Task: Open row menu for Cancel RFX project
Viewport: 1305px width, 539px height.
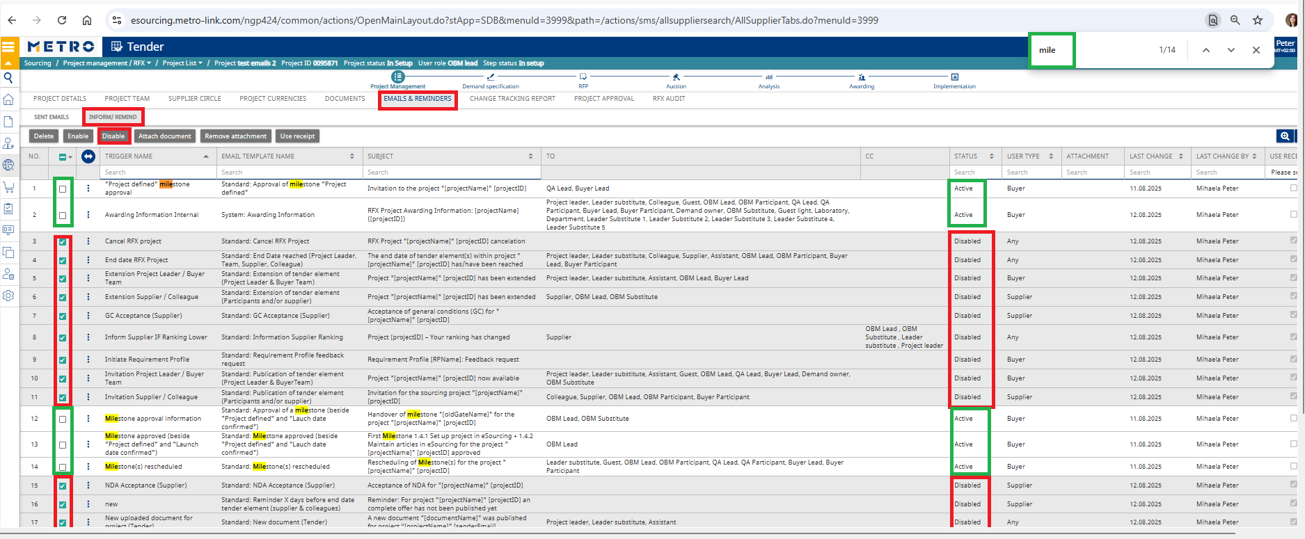Action: [x=88, y=241]
